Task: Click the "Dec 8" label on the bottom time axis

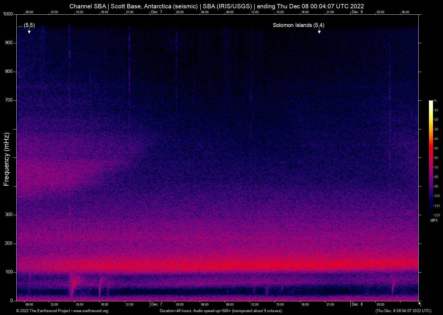Action: [x=357, y=304]
